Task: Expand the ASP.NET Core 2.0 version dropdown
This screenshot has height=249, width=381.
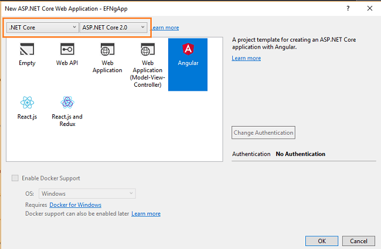Action: tap(113, 28)
